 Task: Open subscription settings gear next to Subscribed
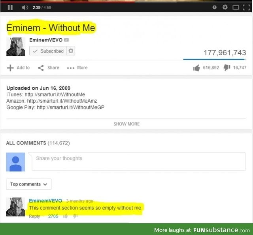click(x=71, y=51)
